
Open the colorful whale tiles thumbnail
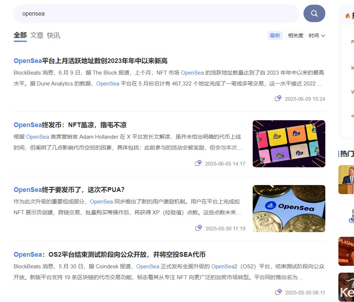(x=289, y=144)
